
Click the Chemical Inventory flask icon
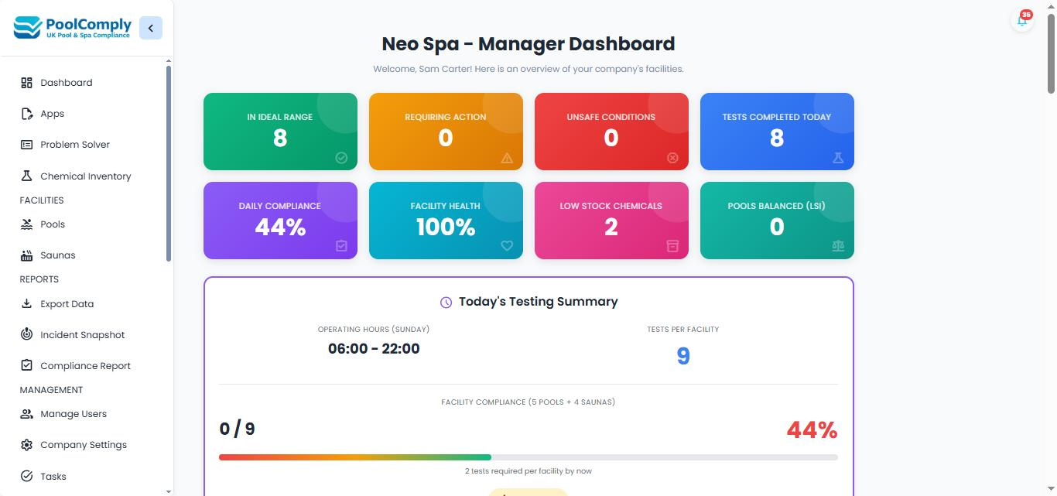point(26,176)
